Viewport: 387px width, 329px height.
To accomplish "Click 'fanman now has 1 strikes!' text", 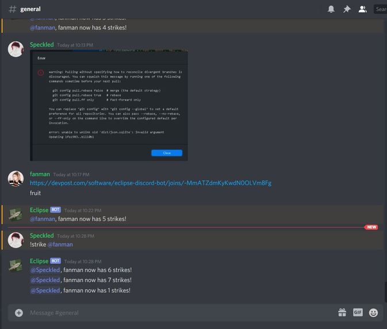I will tap(97, 291).
